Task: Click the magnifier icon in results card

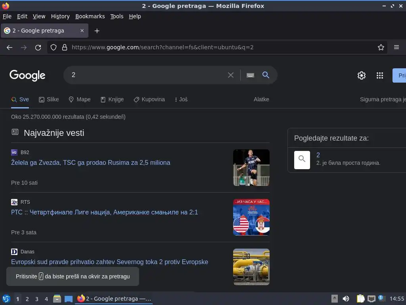Action: (302, 160)
